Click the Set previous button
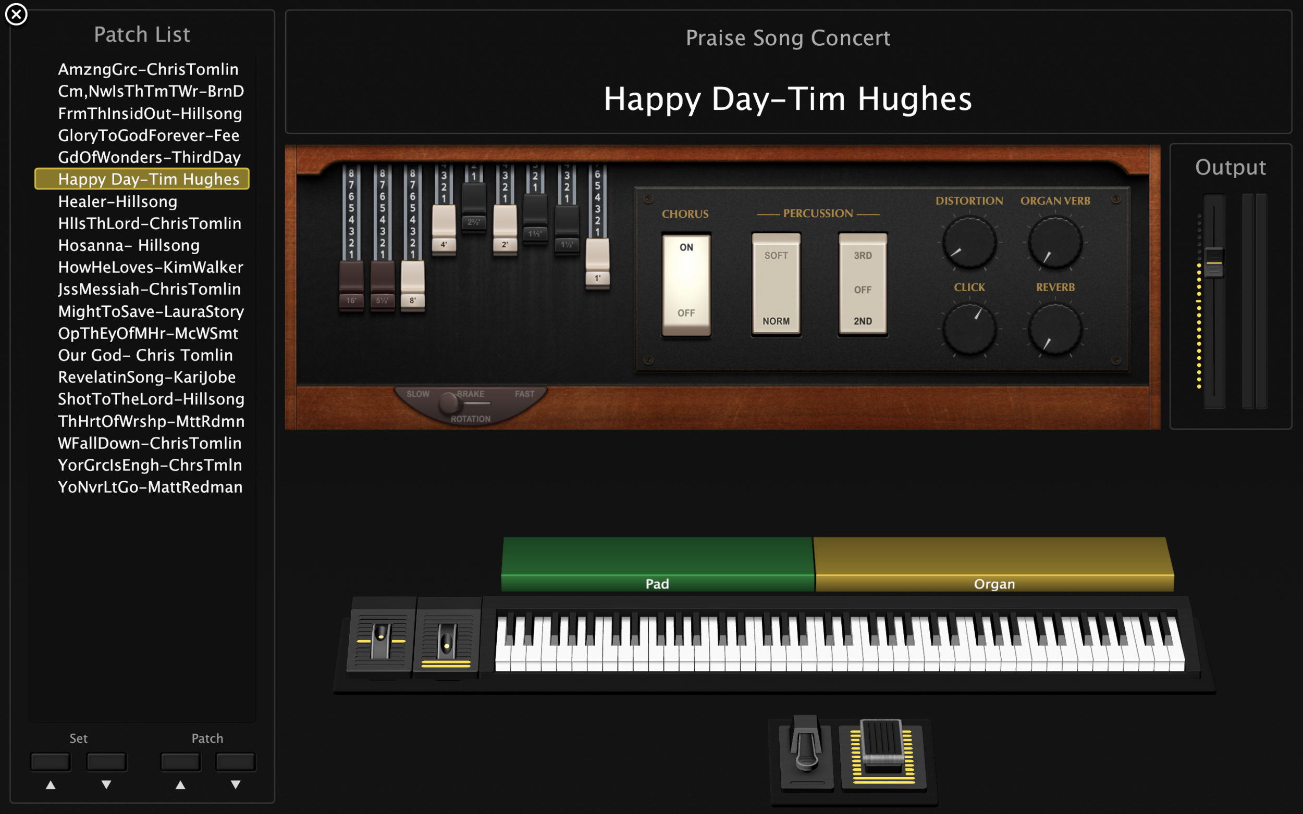This screenshot has width=1303, height=814. coord(51,762)
